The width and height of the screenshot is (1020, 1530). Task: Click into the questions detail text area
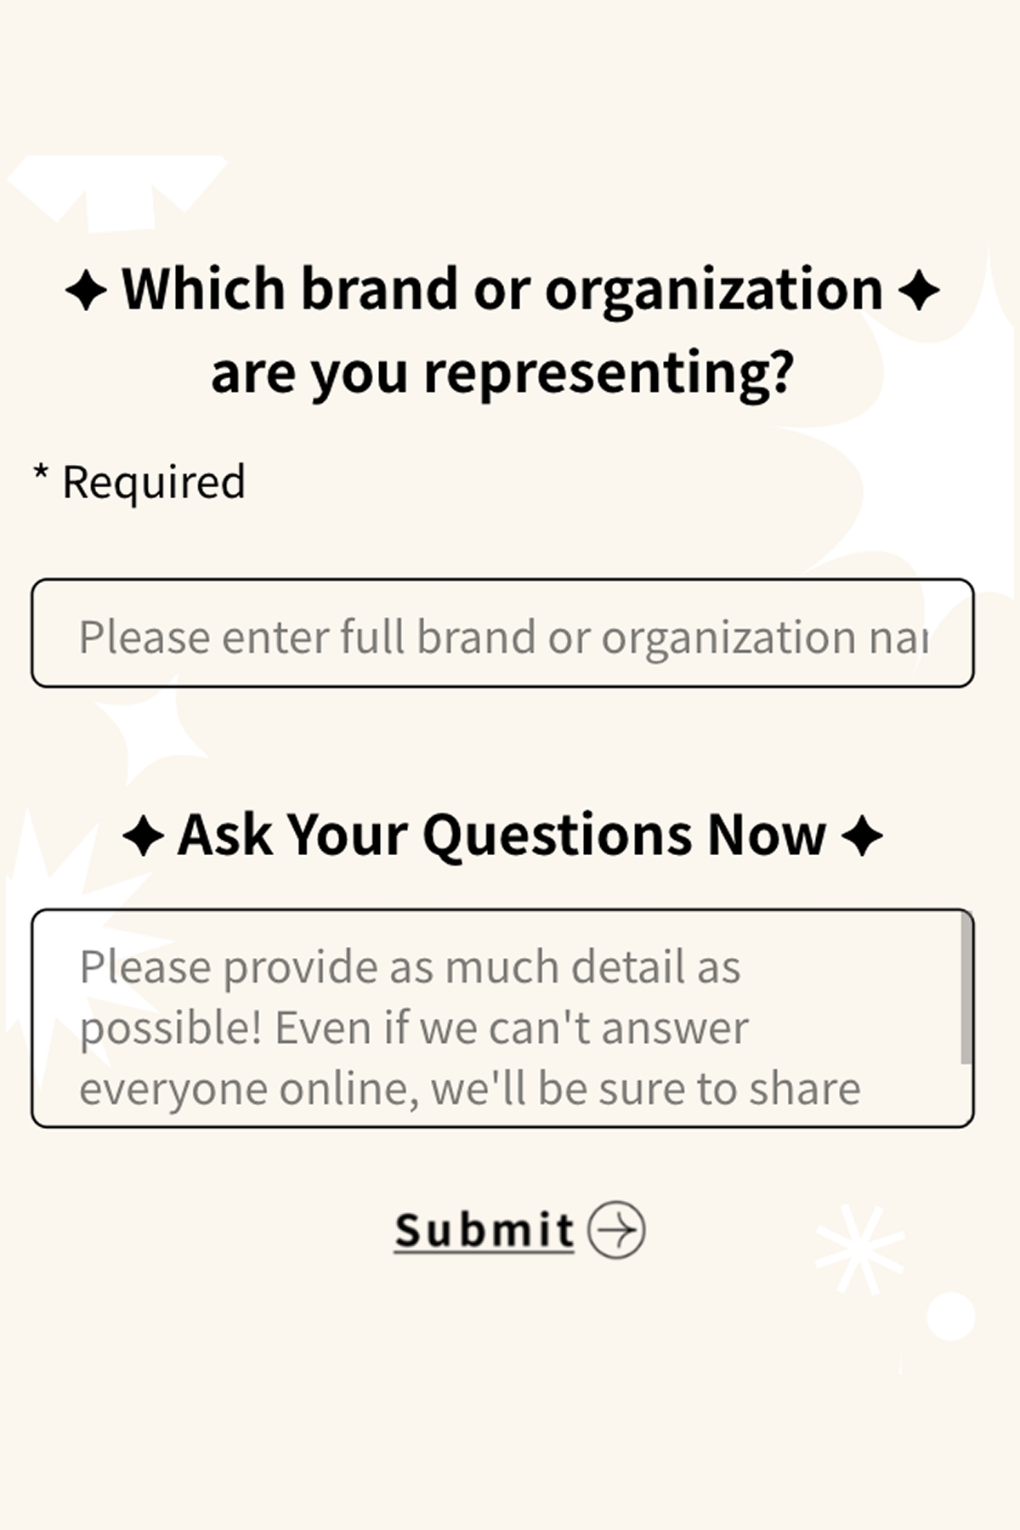point(493,1018)
